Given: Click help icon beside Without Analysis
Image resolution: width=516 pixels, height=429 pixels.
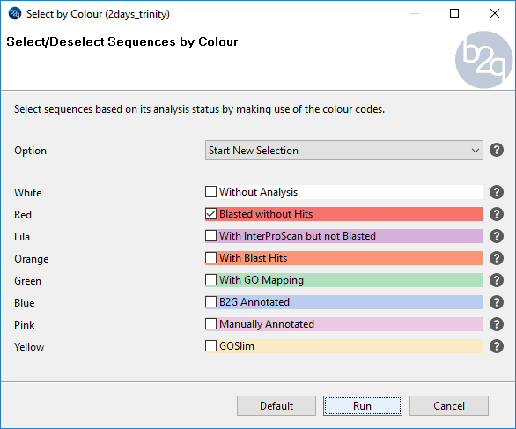Looking at the screenshot, I should click(x=497, y=192).
